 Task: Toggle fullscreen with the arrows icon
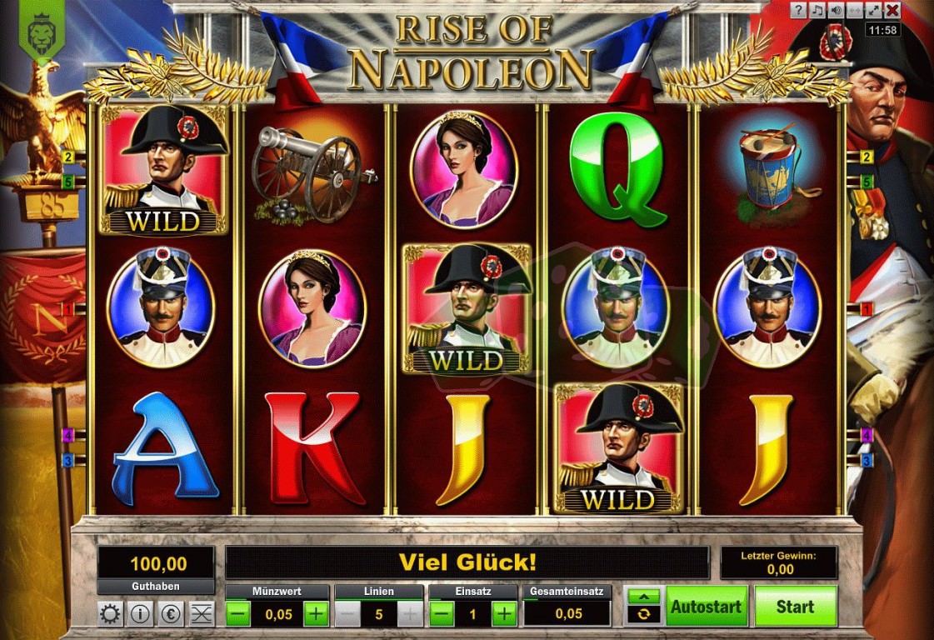(873, 10)
